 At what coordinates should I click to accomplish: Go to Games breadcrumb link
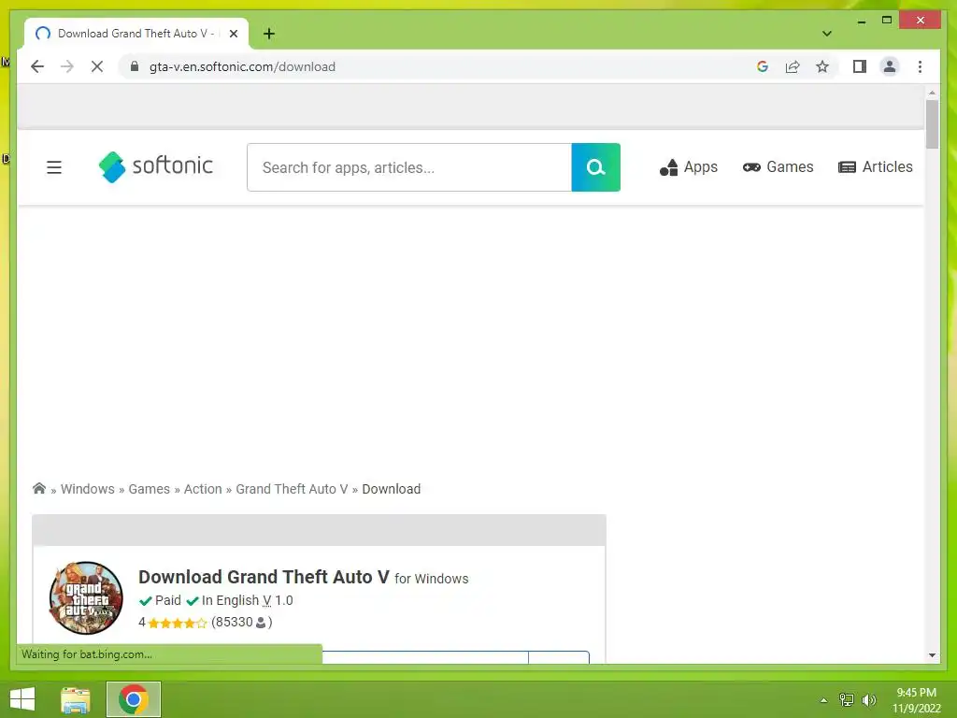149,489
